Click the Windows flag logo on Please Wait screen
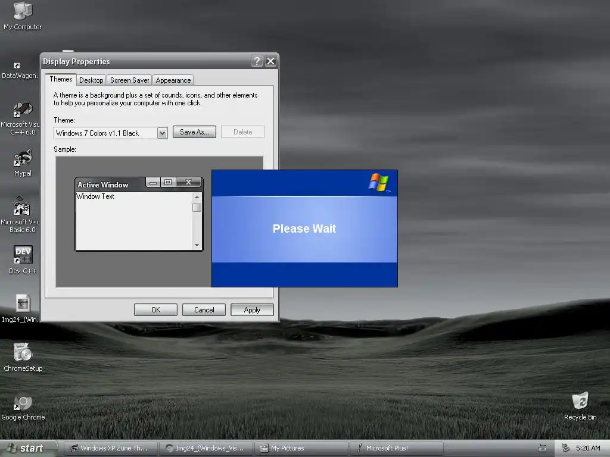Viewport: 610px width, 457px height. [378, 182]
